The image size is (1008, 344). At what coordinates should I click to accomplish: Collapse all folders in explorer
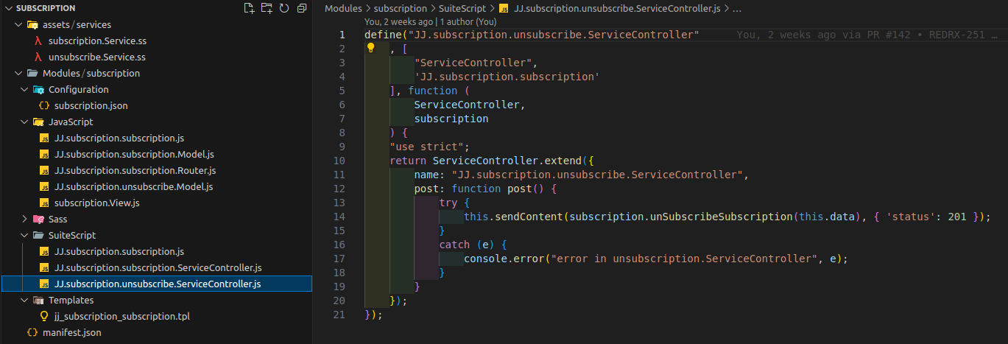coord(300,8)
